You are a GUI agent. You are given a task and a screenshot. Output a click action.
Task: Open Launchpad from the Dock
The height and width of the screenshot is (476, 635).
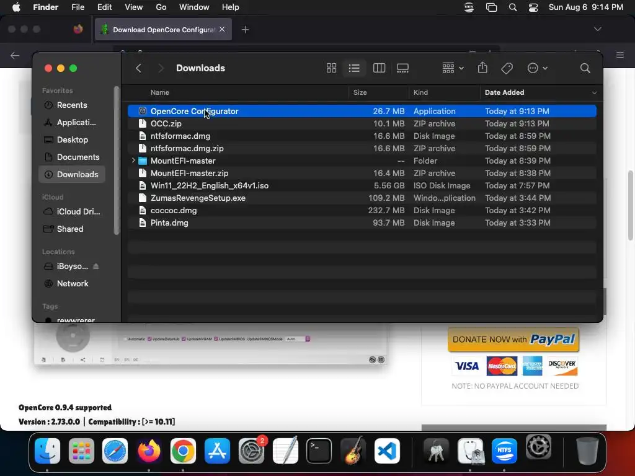(81, 451)
